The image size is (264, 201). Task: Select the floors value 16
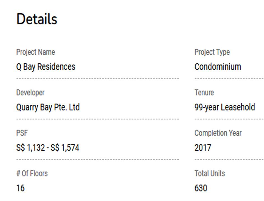pos(20,188)
